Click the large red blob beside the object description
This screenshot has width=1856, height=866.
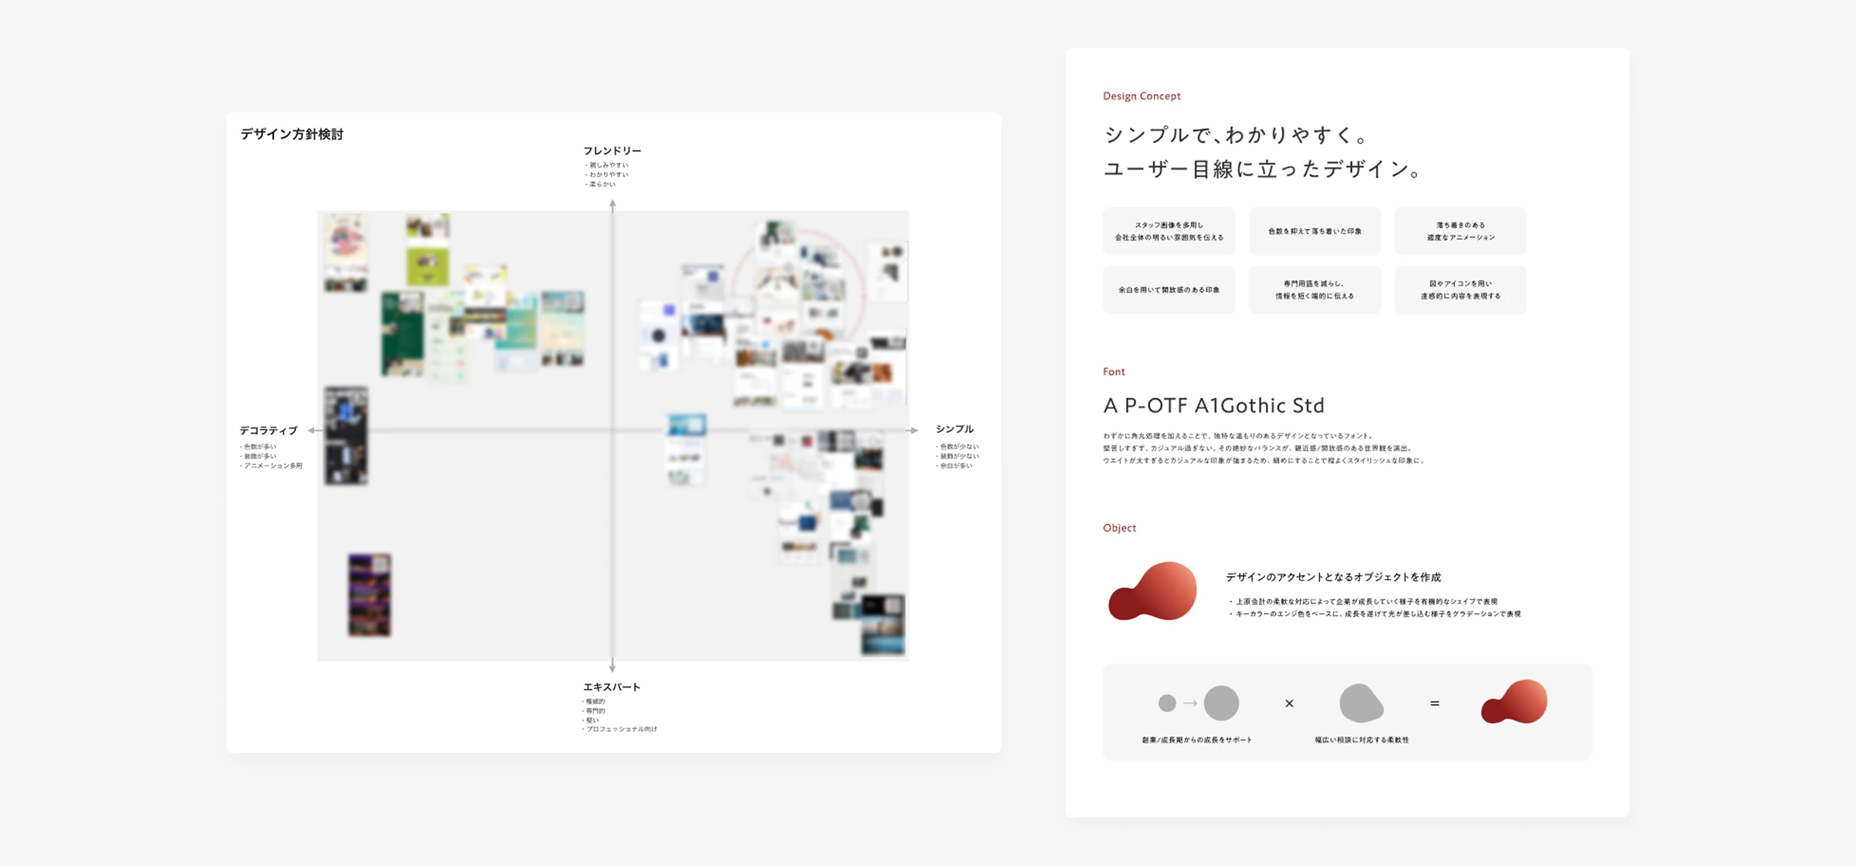1152,591
